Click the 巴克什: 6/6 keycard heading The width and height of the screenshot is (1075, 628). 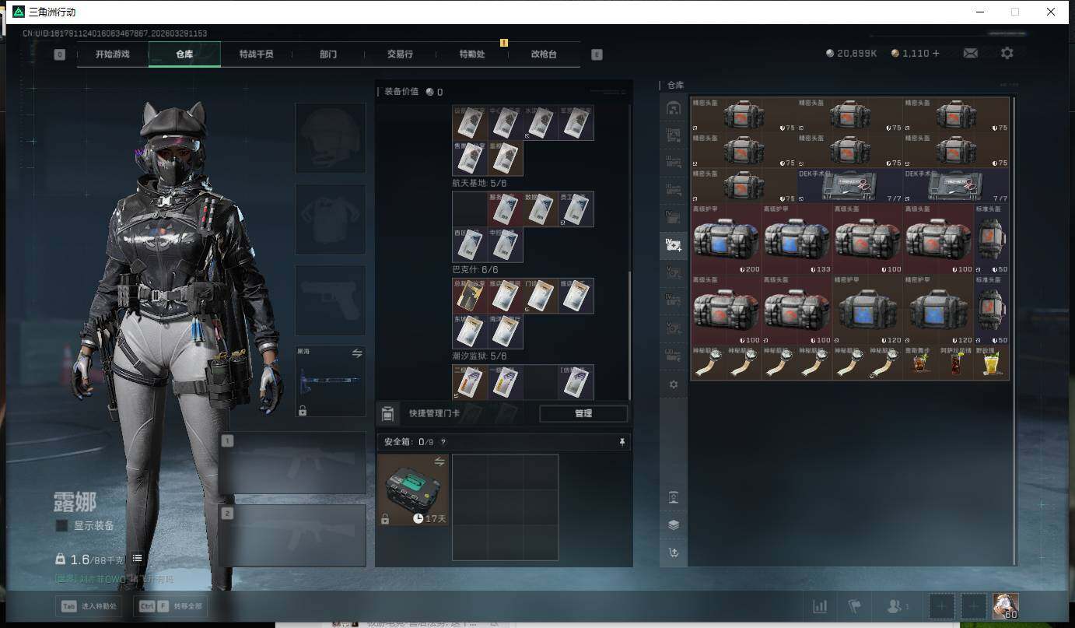[475, 270]
